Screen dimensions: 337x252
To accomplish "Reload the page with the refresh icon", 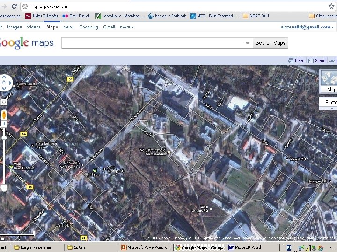I will tap(14, 7).
